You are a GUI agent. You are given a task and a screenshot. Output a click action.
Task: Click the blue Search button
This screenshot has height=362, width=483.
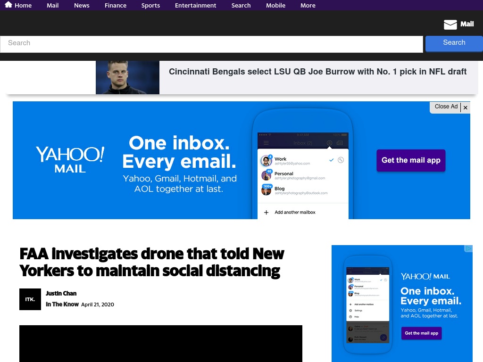454,43
